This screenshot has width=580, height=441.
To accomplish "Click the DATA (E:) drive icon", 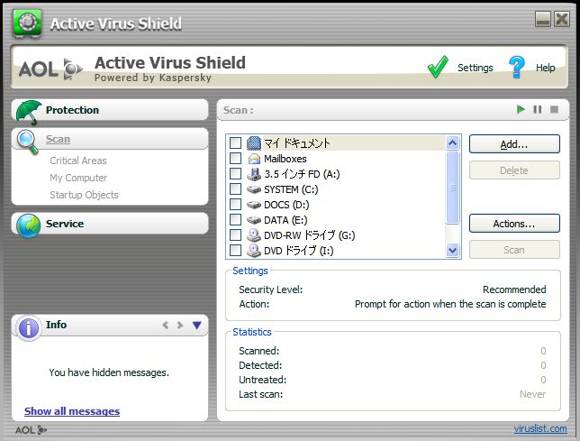I will [x=254, y=220].
